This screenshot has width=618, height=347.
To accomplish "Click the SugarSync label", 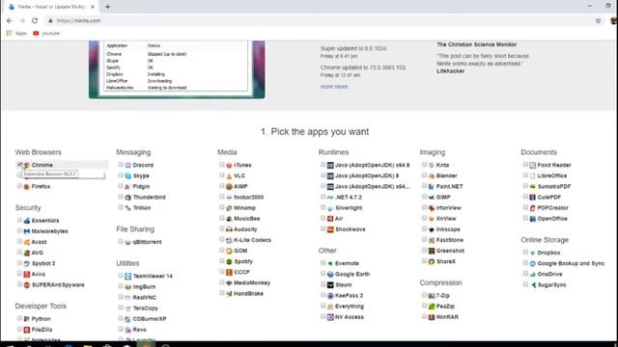I will tap(551, 285).
